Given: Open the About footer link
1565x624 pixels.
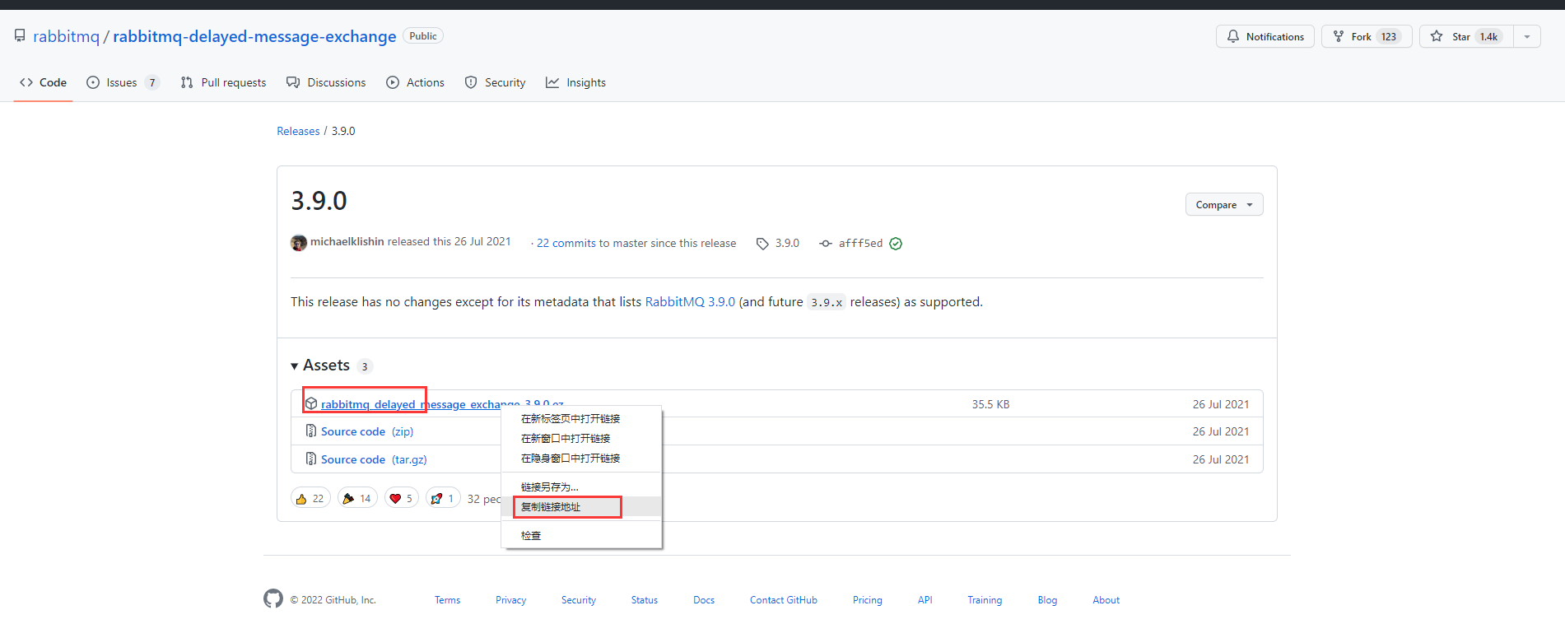Looking at the screenshot, I should coord(1106,600).
